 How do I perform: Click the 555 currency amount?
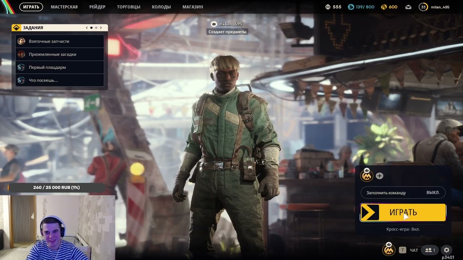tap(337, 7)
